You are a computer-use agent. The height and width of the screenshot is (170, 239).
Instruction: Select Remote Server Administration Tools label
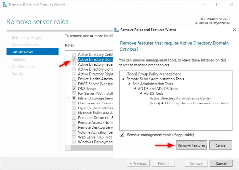pyautogui.click(x=155, y=79)
